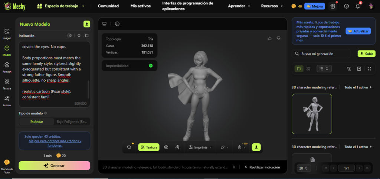Screen dimensions: 380x179
Task: Click the green download button in viewport toolbar
Action: coord(256,147)
